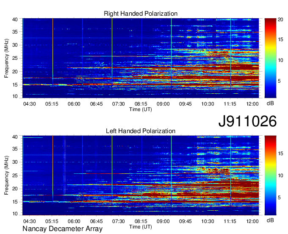This screenshot has width=288, height=234.
Task: Click the "07:30" time tick of Right Handed plot
Action: tap(119, 104)
